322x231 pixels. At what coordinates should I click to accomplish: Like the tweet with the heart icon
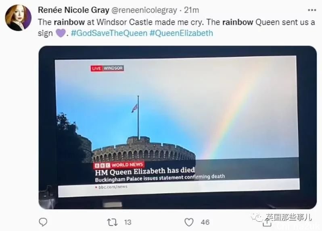tap(189, 222)
